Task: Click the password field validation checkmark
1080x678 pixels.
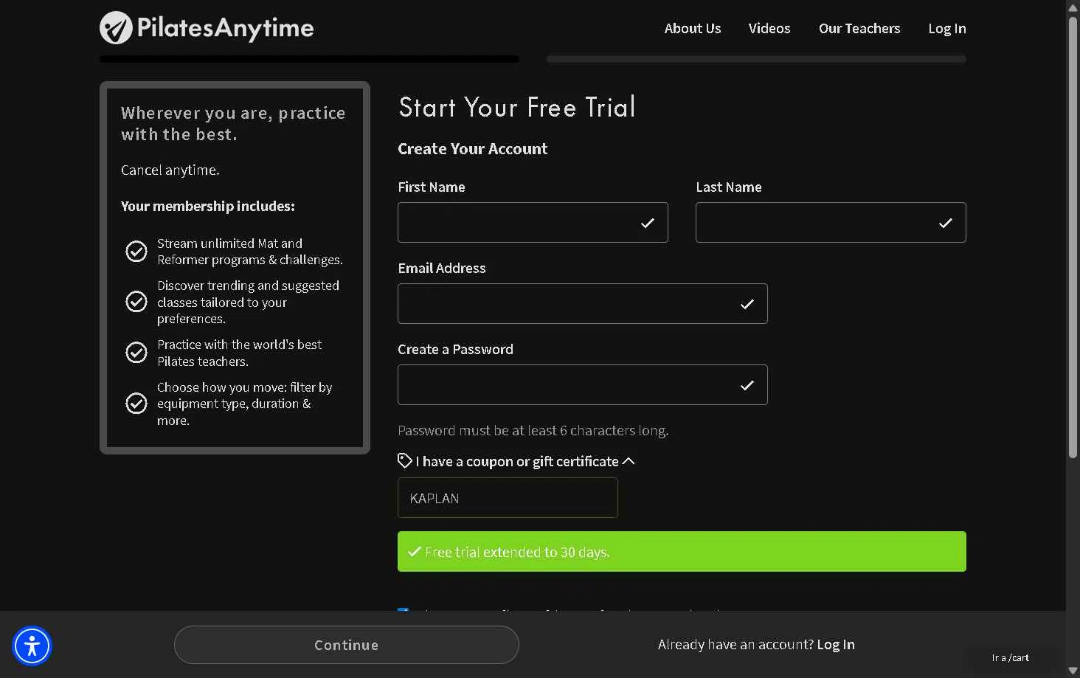Action: pos(747,385)
